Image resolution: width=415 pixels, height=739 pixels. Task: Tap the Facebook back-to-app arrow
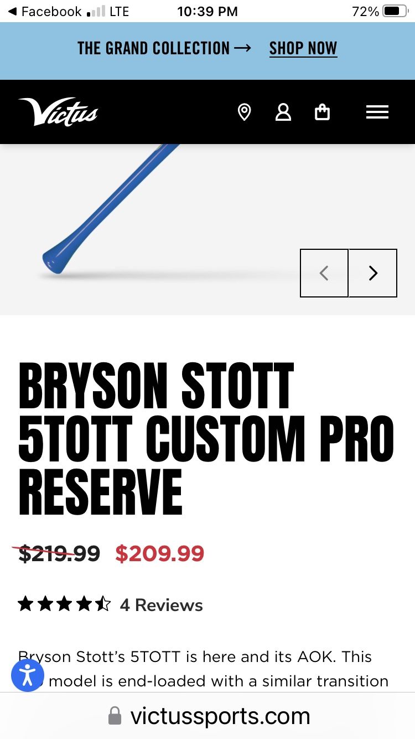coord(13,12)
